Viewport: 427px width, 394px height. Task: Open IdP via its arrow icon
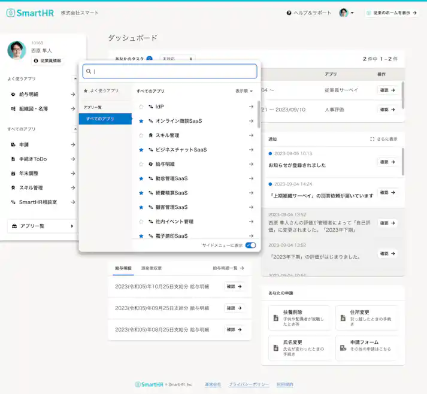(x=251, y=107)
